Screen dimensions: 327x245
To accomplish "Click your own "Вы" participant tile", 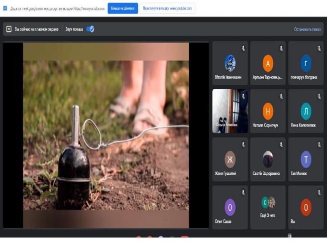I will click(x=306, y=207).
